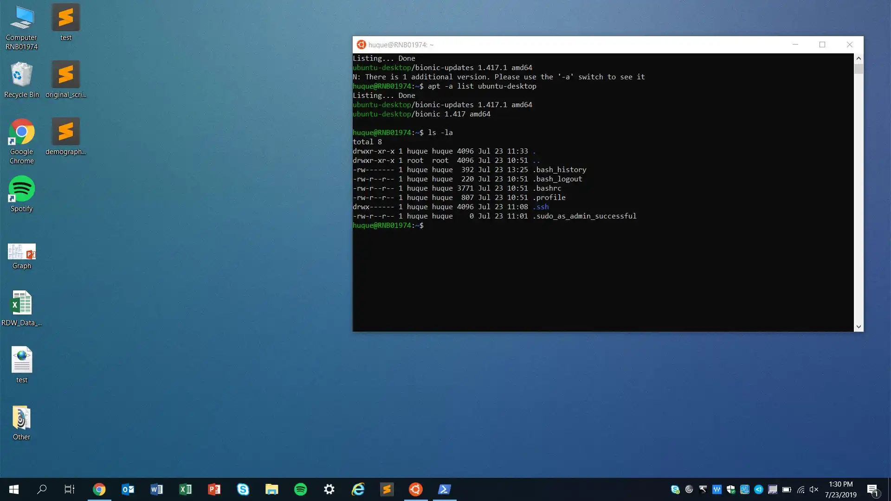Click the terminal scrollbar up arrow
891x501 pixels.
pos(859,58)
